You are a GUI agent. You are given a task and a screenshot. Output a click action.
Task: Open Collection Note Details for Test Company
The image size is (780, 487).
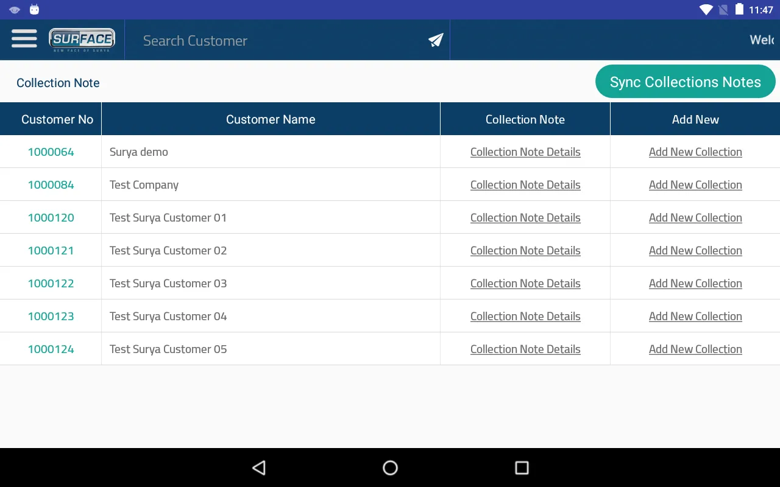(525, 184)
